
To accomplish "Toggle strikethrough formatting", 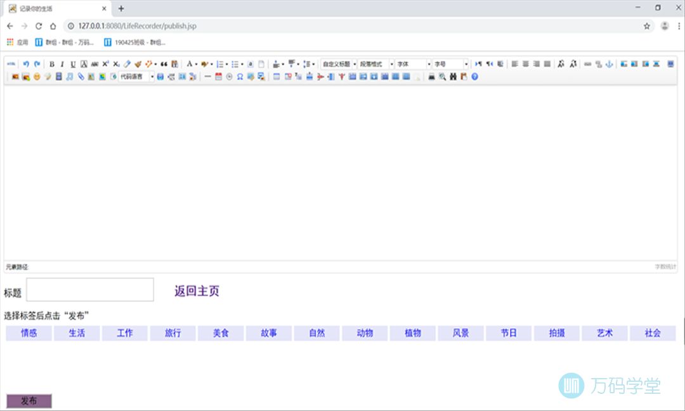I will [x=95, y=64].
